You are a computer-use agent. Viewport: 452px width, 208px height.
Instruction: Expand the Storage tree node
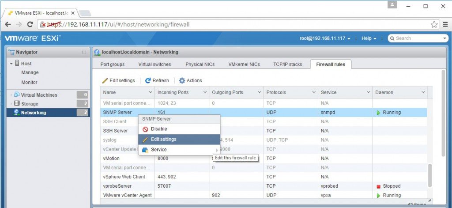[x=11, y=104]
